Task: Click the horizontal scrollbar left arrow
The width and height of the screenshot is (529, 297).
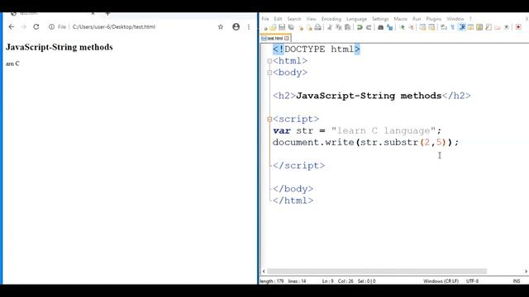Action: [264, 271]
